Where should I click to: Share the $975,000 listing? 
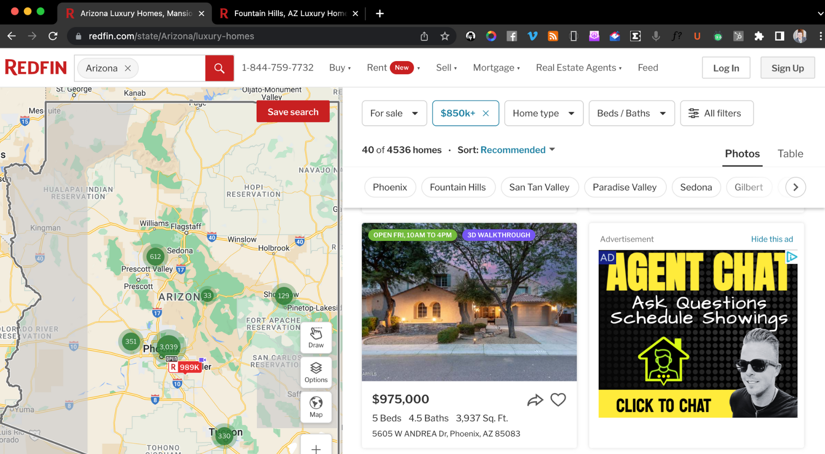pyautogui.click(x=535, y=400)
